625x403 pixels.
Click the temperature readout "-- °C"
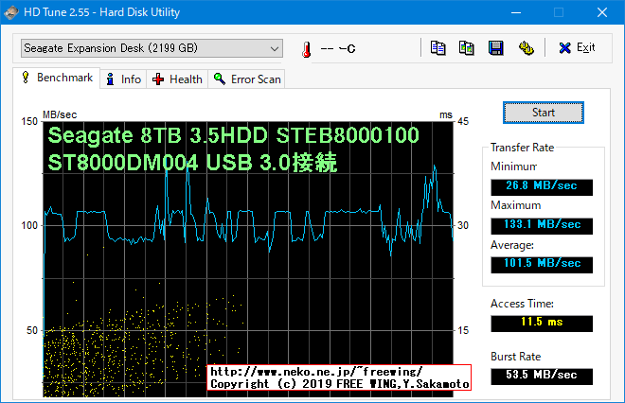coord(338,49)
